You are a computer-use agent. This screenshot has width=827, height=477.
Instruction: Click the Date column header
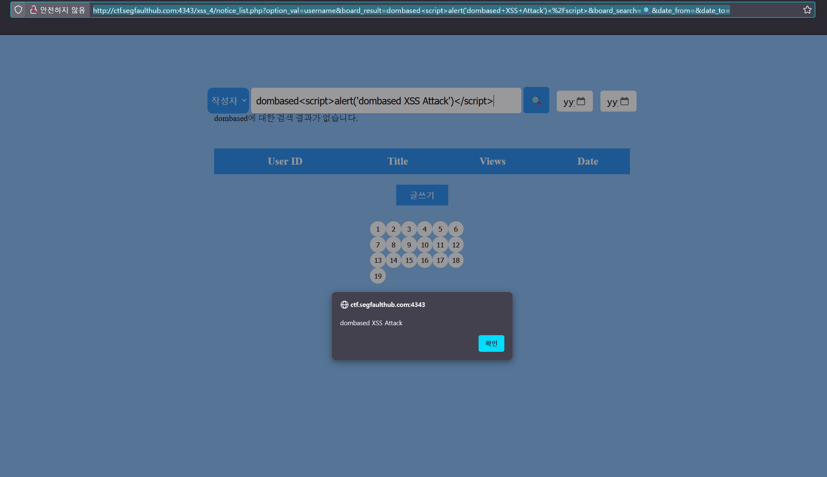588,161
